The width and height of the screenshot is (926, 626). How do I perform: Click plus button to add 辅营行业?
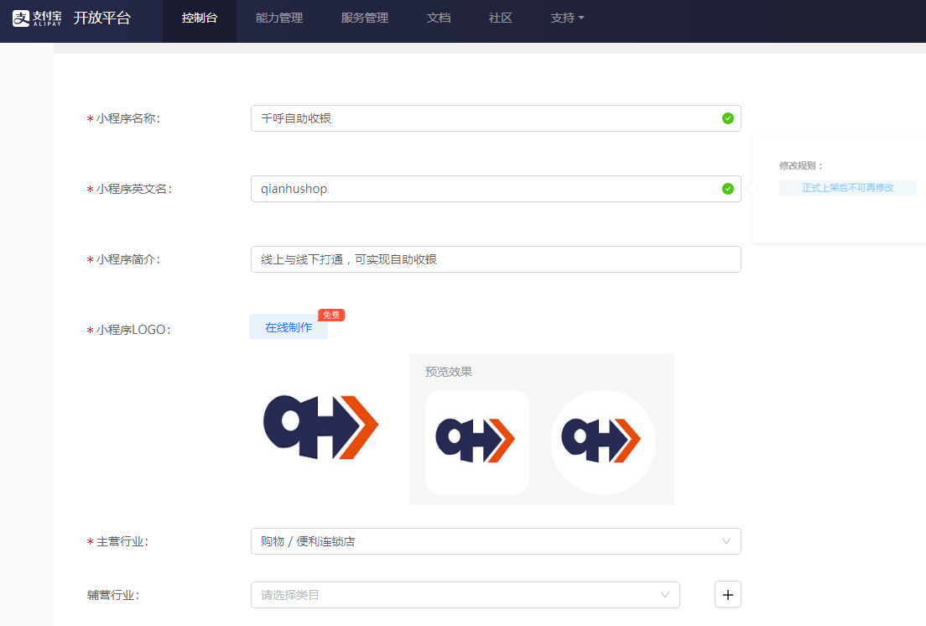pyautogui.click(x=727, y=595)
